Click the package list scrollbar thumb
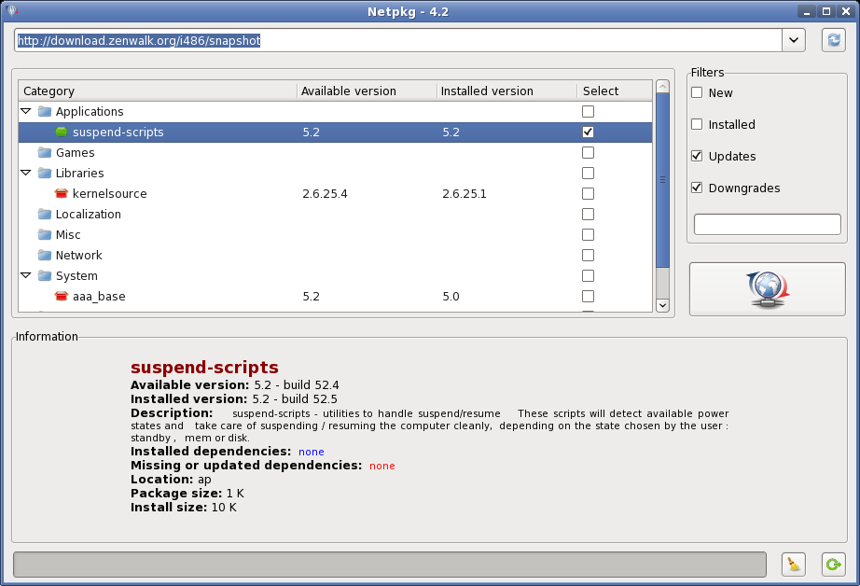The height and width of the screenshot is (586, 860). pyautogui.click(x=662, y=180)
